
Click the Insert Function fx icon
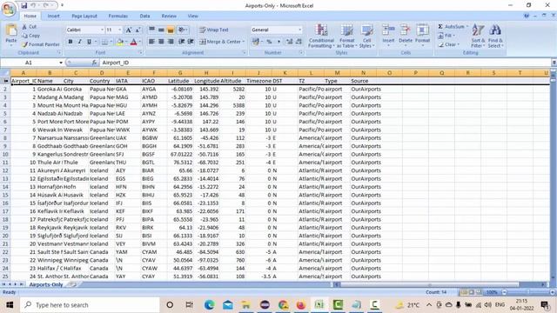94,63
